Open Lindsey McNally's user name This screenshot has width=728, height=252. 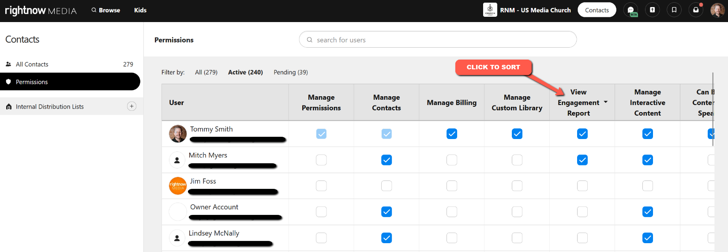pos(214,233)
